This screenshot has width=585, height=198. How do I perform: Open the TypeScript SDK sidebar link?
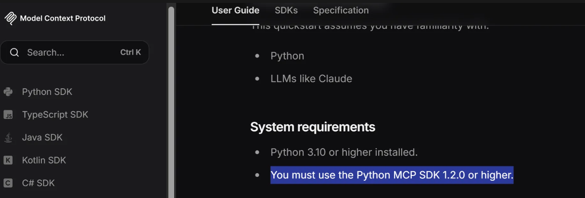(55, 115)
